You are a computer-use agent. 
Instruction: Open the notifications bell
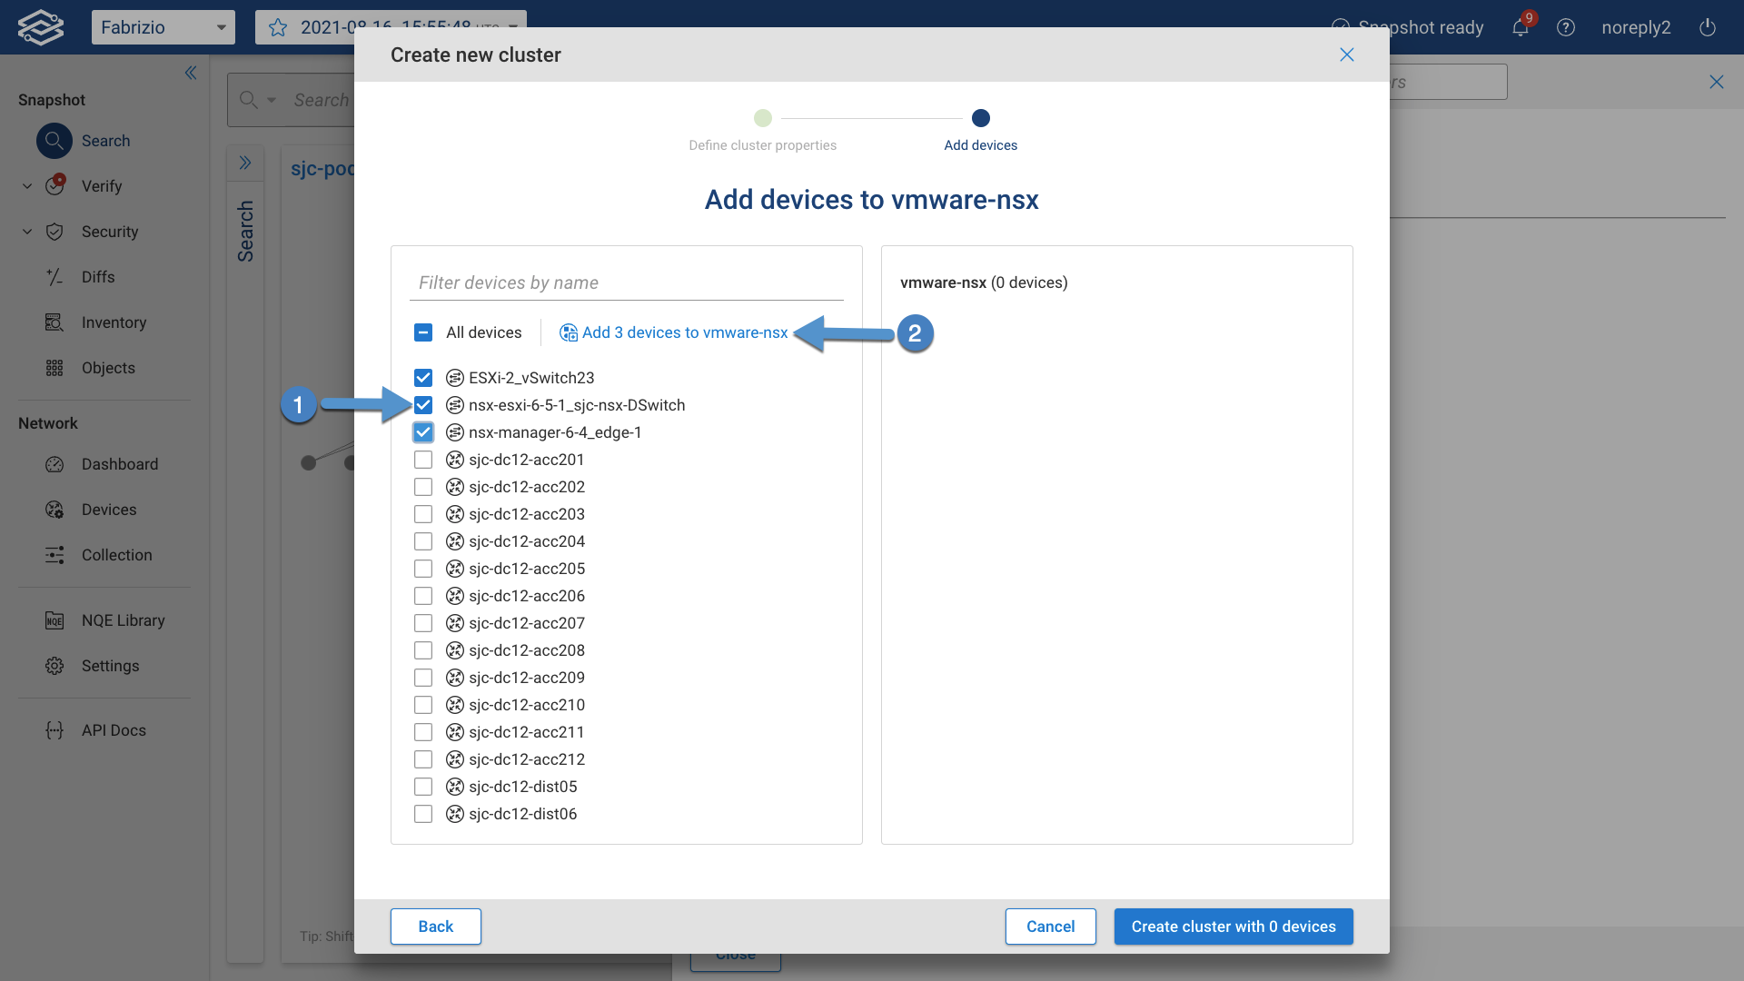pyautogui.click(x=1520, y=27)
